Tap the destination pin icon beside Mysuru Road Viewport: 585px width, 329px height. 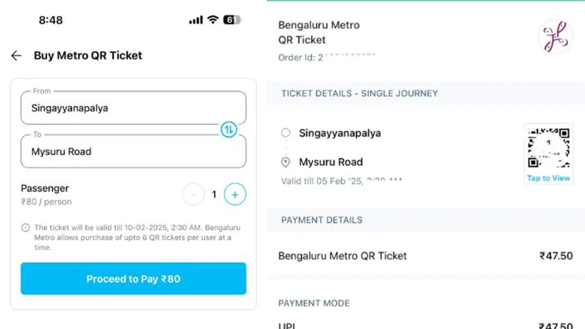285,162
